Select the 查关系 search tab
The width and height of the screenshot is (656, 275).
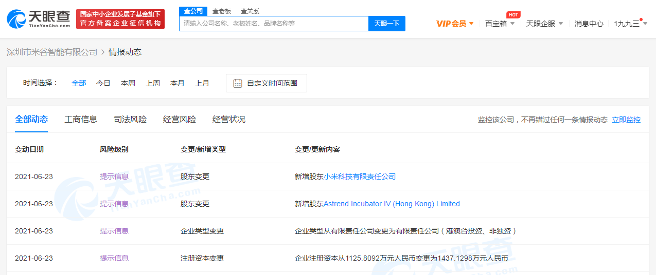pos(250,11)
